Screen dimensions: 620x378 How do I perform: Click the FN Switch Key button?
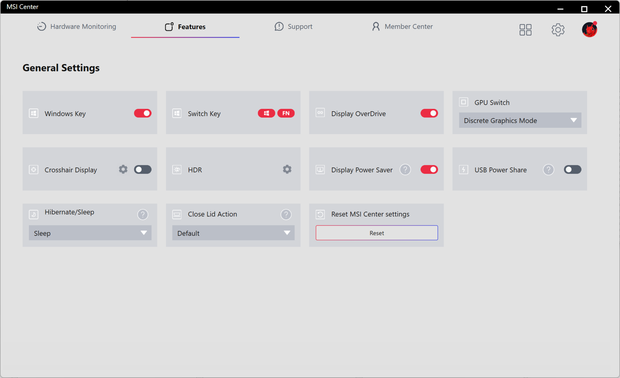pyautogui.click(x=286, y=113)
